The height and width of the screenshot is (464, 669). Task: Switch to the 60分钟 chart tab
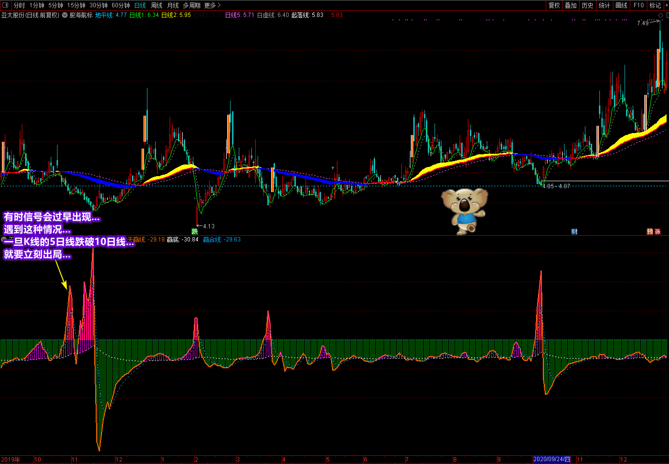121,5
